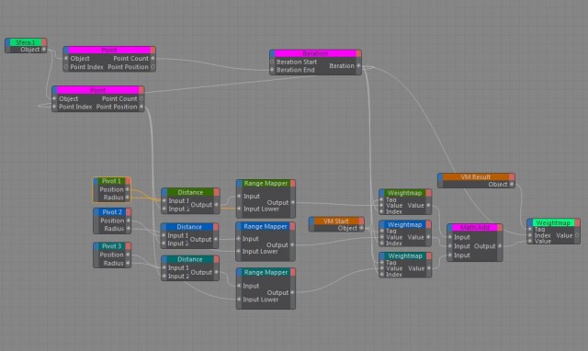Select the dark green Weightmap node title
This screenshot has height=351, width=588.
pos(405,193)
